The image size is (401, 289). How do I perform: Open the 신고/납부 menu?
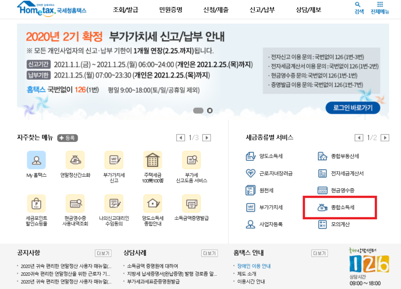(262, 10)
